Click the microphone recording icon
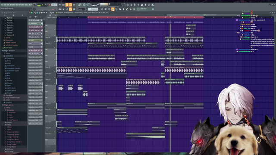The width and height of the screenshot is (276, 155). pyautogui.click(x=135, y=5)
